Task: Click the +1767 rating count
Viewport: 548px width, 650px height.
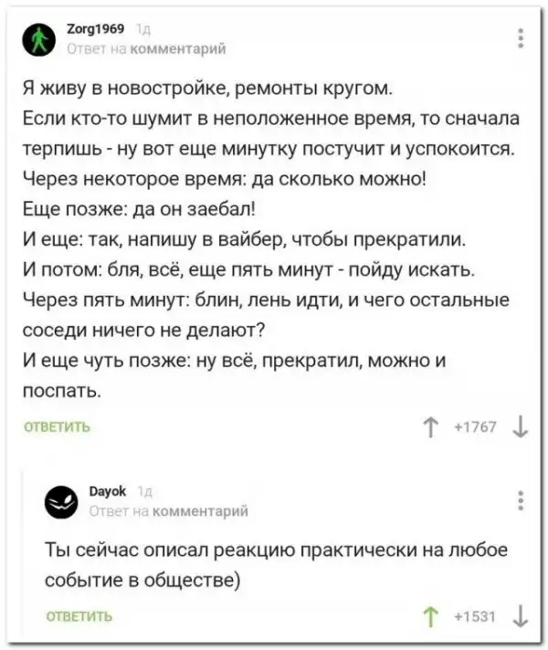Action: [x=476, y=427]
